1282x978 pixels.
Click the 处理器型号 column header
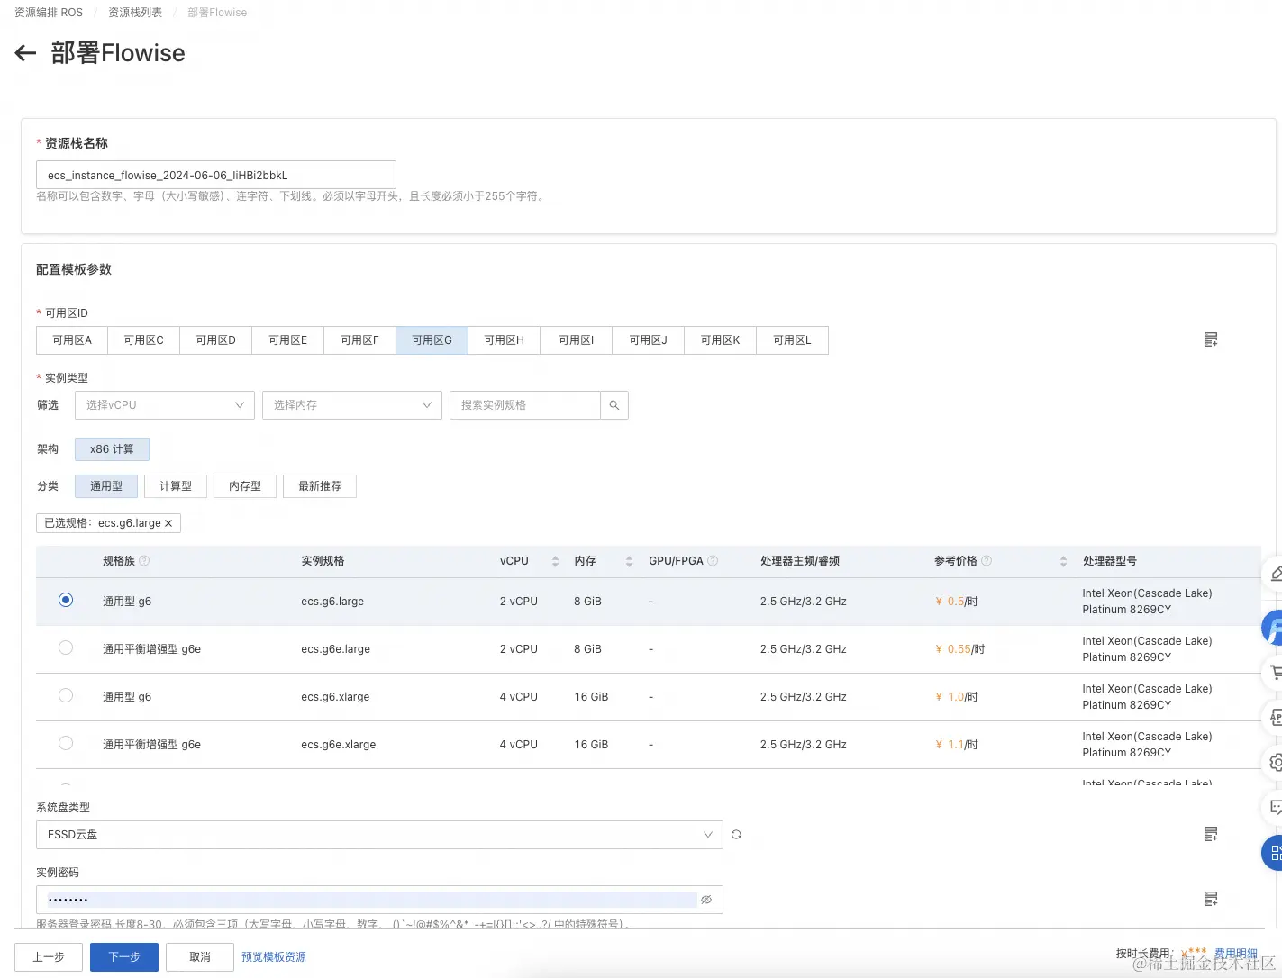[x=1110, y=561]
